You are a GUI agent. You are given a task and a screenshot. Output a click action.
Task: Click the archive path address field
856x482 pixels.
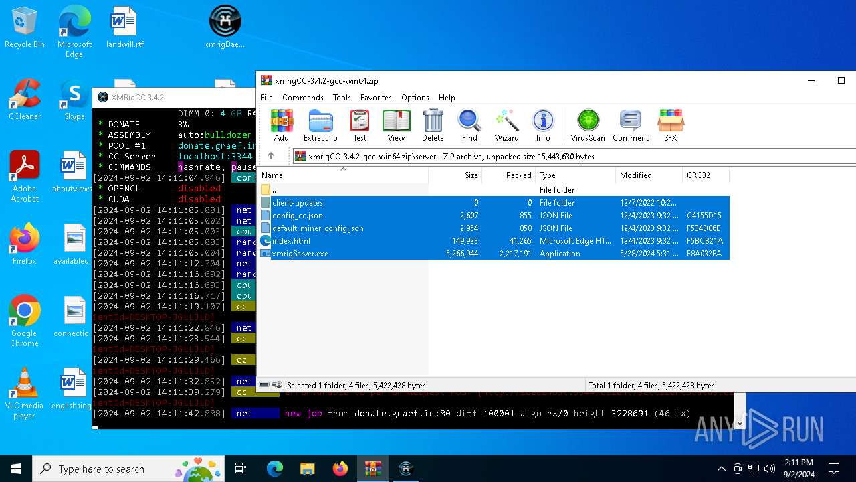575,156
